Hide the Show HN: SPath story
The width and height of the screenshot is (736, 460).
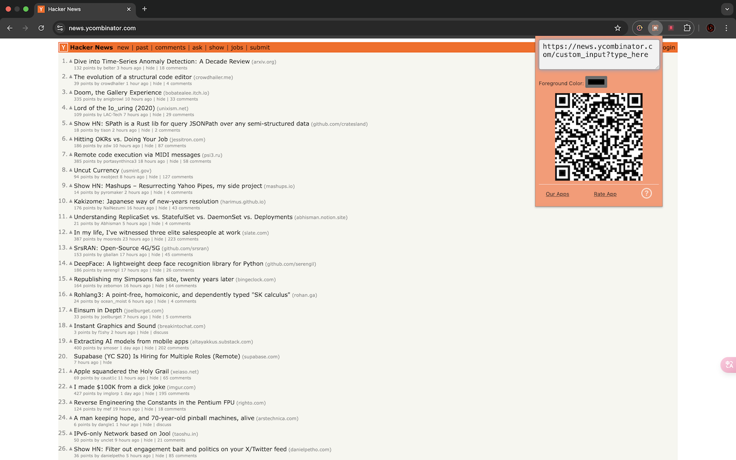click(x=145, y=131)
